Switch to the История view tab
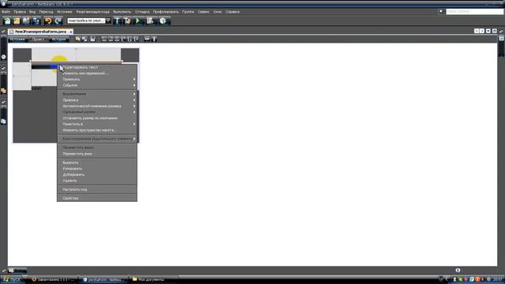Image resolution: width=505 pixels, height=284 pixels. coord(58,39)
